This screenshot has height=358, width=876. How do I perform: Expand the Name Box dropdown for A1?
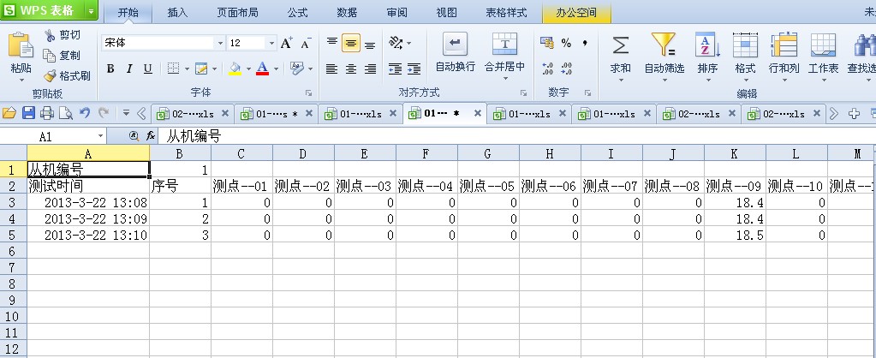(x=100, y=136)
